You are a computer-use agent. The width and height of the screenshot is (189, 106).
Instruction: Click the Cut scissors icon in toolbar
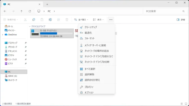tap(25, 20)
